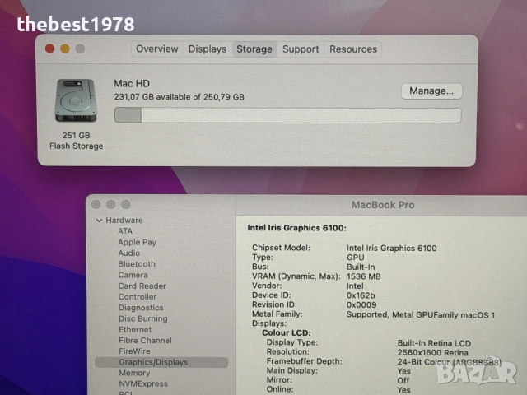Collapse the Hardware section chevron
The width and height of the screenshot is (527, 395).
[99, 221]
